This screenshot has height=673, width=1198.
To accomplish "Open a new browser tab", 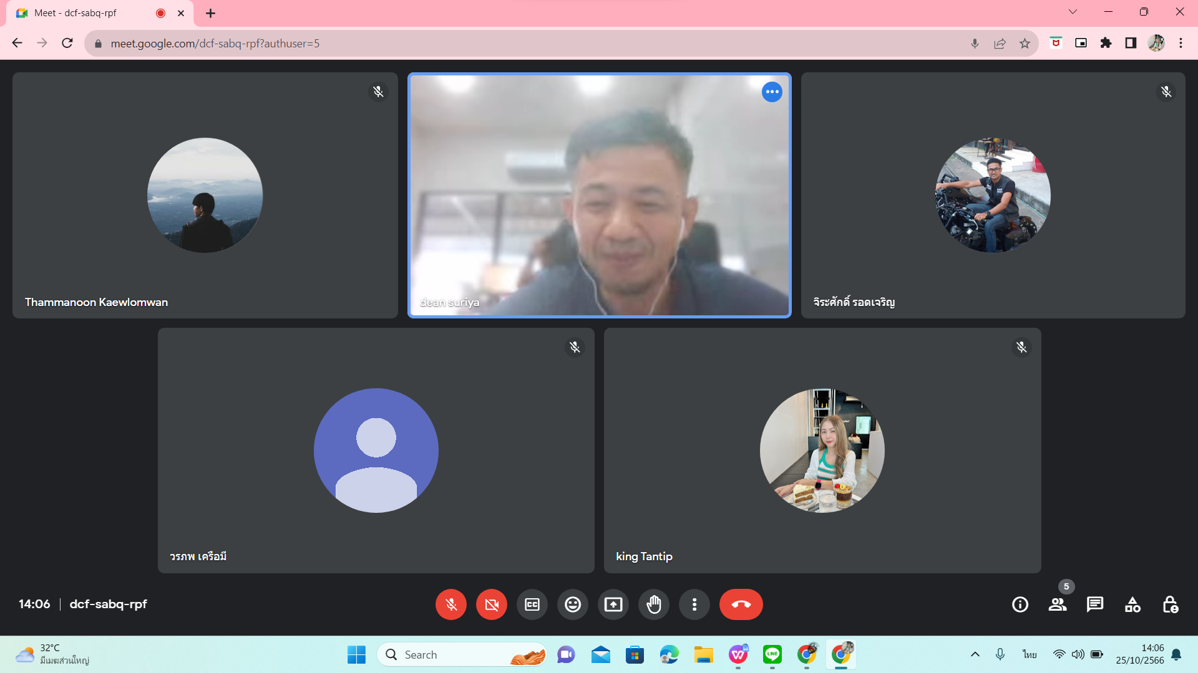I will (x=211, y=13).
